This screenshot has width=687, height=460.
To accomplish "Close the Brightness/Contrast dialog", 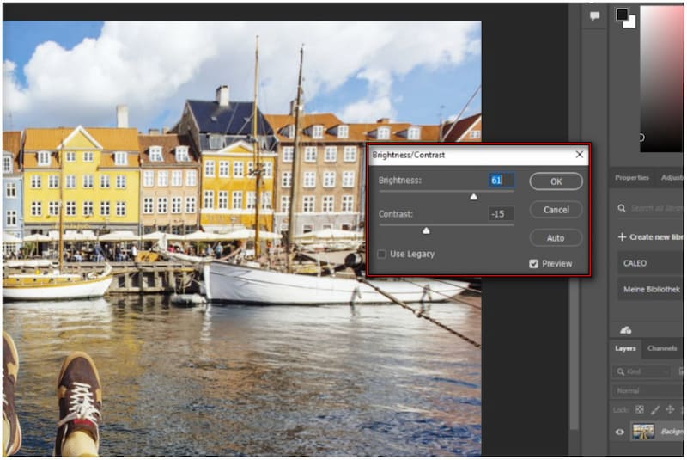I will tap(579, 155).
